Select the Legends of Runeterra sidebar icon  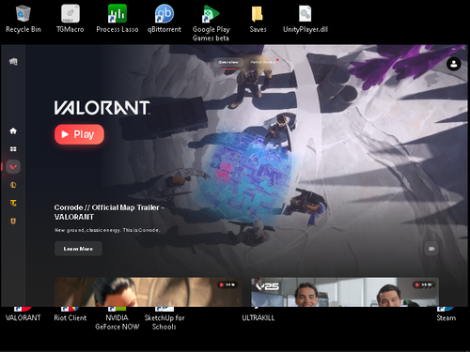tap(13, 222)
